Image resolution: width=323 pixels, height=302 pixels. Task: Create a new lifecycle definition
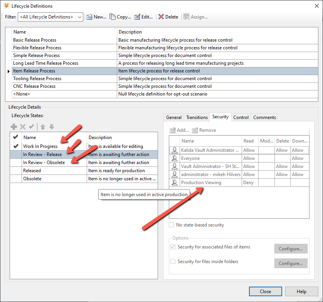(x=96, y=17)
